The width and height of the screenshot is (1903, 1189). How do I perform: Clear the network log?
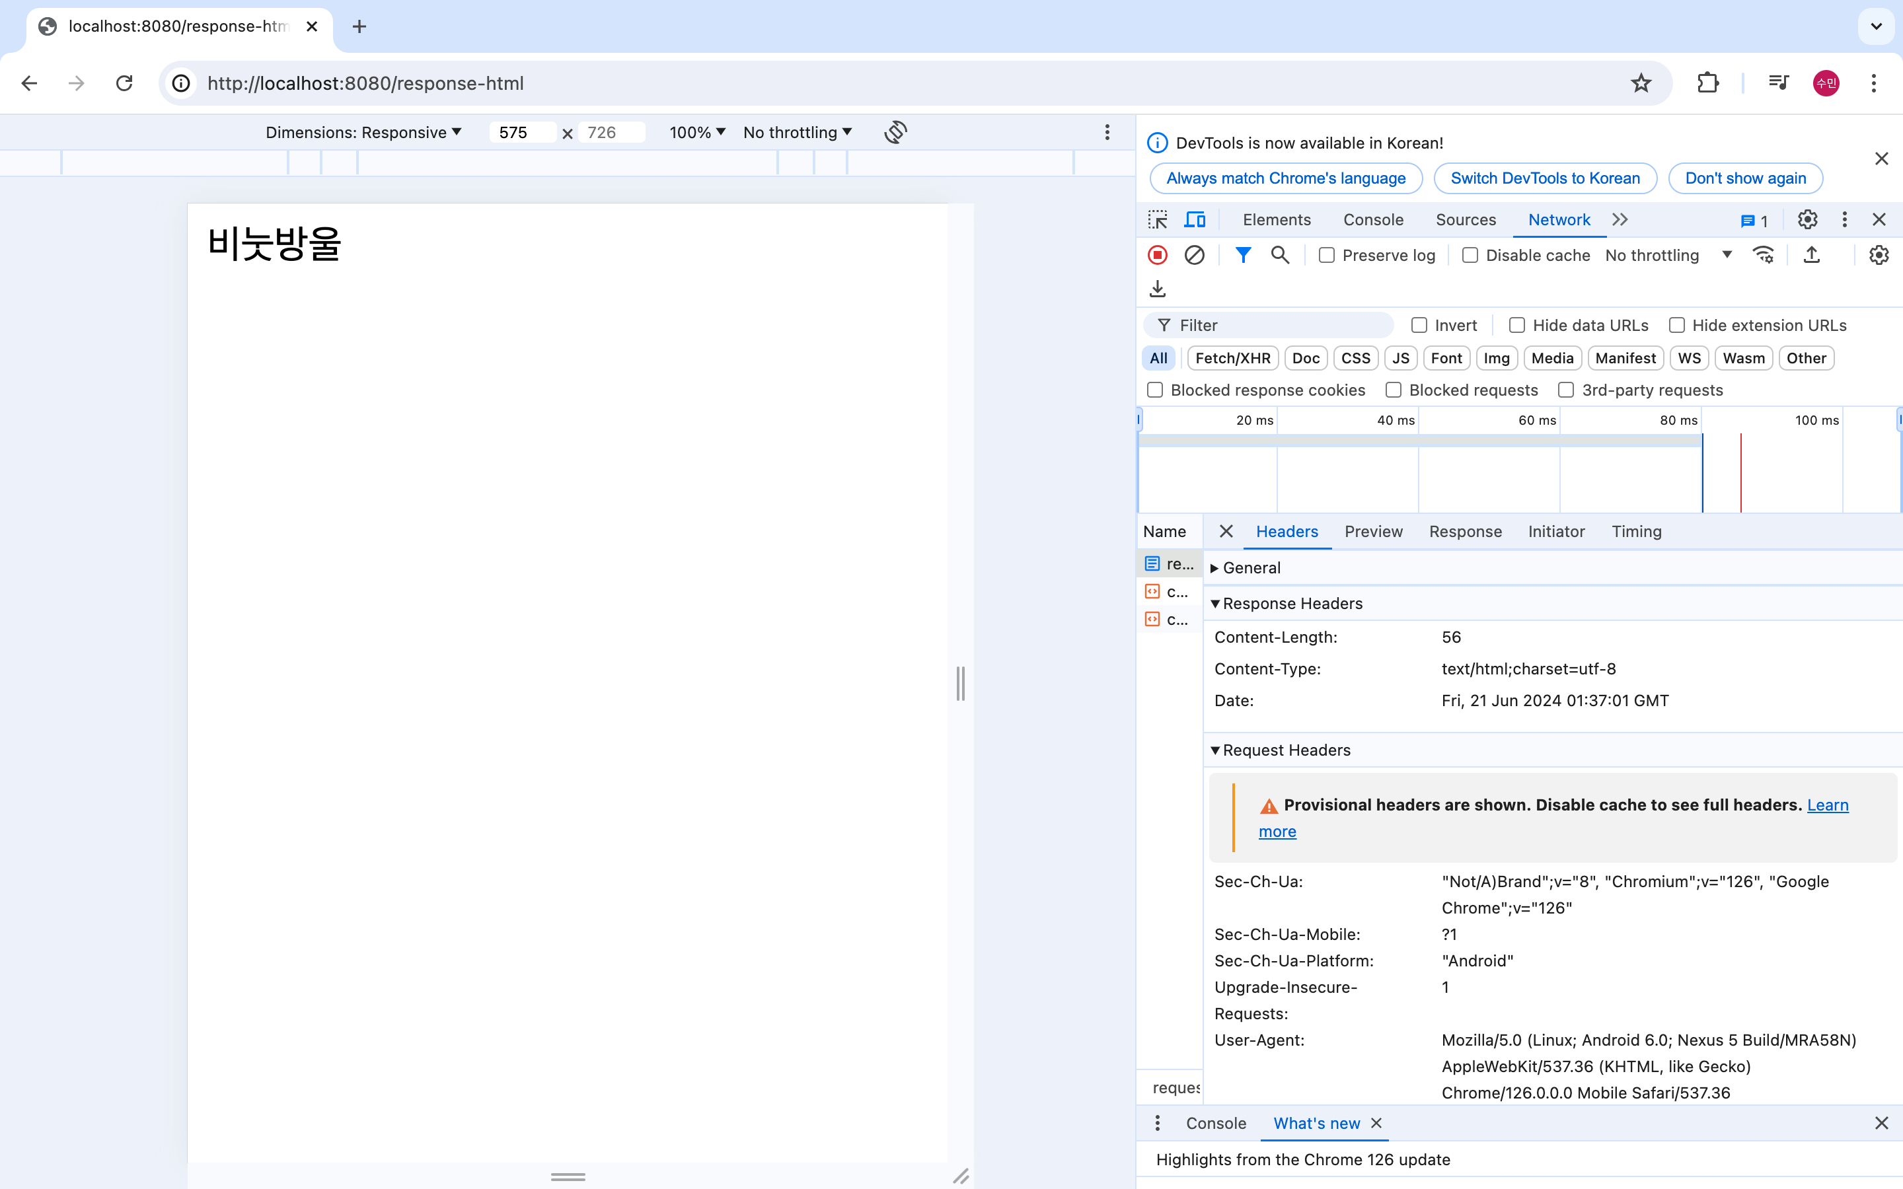pos(1194,256)
